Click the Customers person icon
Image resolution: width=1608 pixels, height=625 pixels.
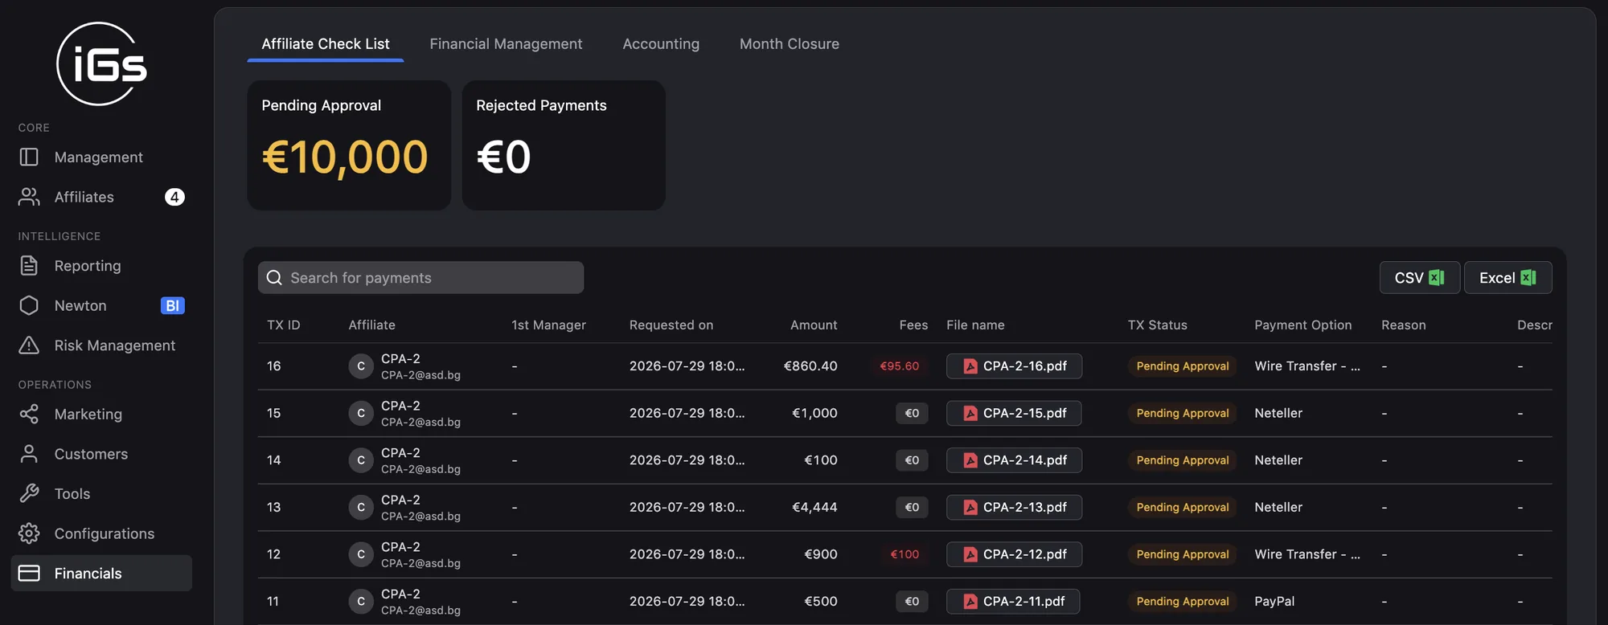tap(29, 454)
